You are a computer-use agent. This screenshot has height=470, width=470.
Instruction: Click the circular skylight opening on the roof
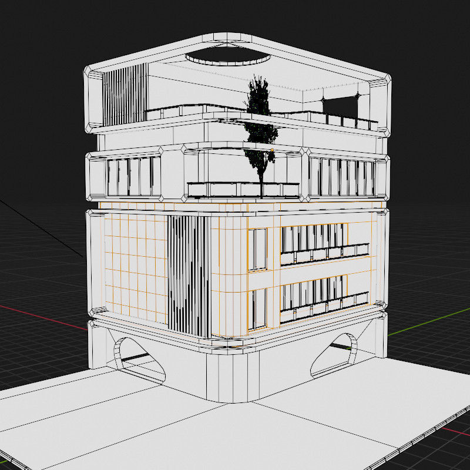tap(228, 55)
